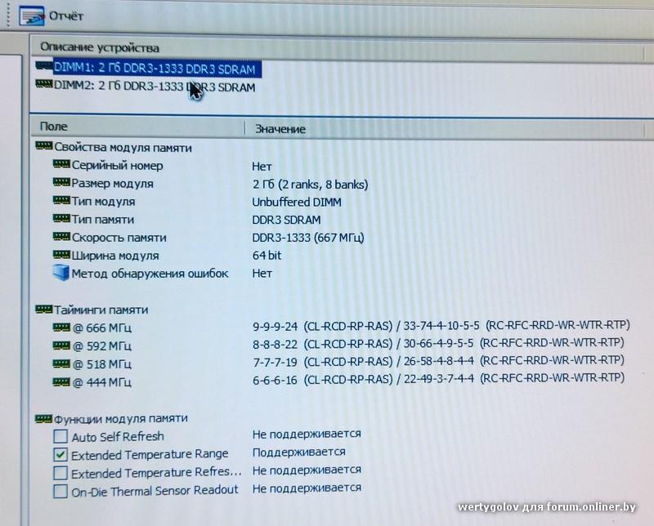Viewport: 654px width, 526px height.
Task: Click the Unbuffered DIMM value
Action: pos(297,202)
